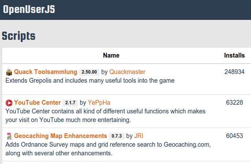Click the Scripts page heading
Viewport: 251px width, 164px height.
(x=19, y=36)
